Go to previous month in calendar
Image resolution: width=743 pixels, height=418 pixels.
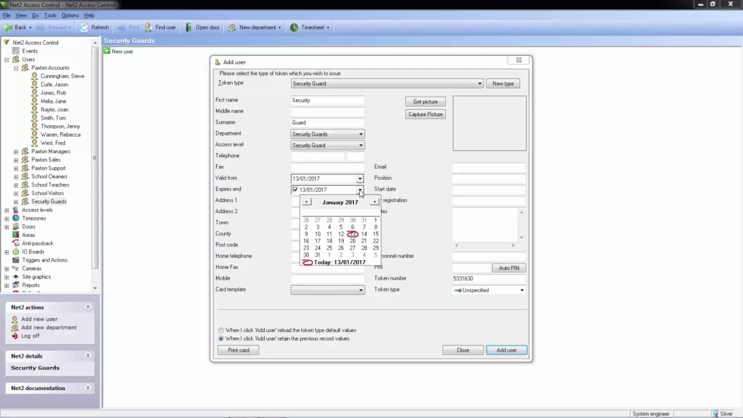click(306, 202)
